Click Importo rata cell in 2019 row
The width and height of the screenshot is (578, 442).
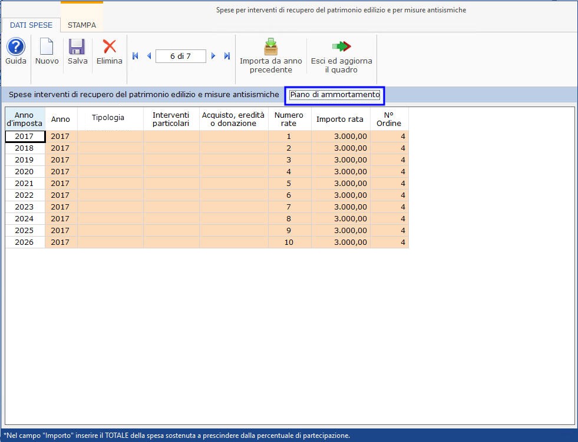click(x=341, y=160)
